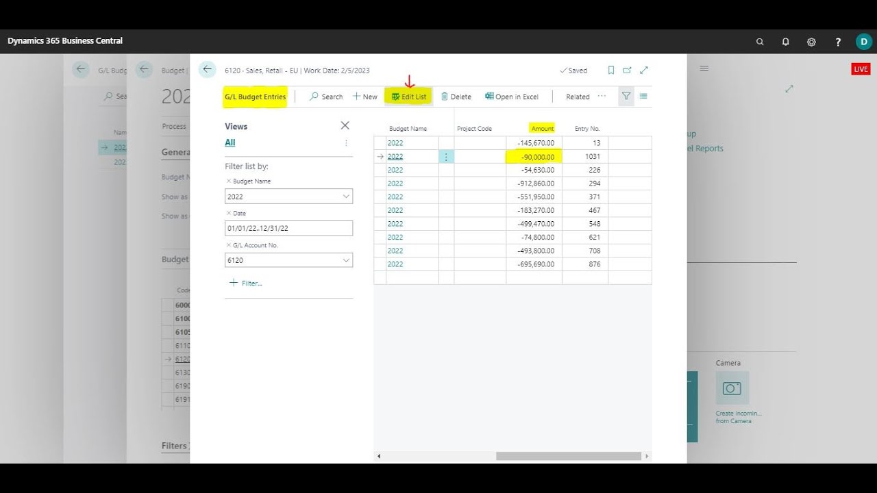
Task: Sort by Budget Name column header
Action: [408, 129]
